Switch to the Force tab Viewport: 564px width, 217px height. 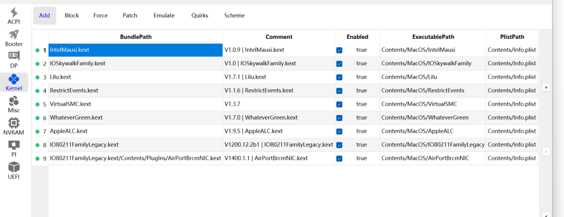[100, 15]
